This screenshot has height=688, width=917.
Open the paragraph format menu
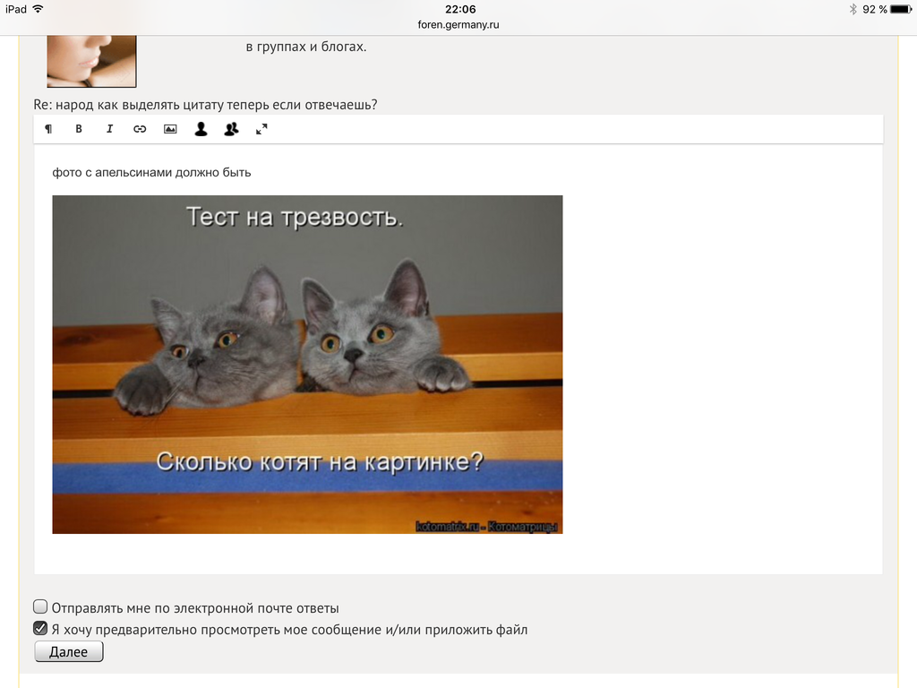[x=48, y=129]
